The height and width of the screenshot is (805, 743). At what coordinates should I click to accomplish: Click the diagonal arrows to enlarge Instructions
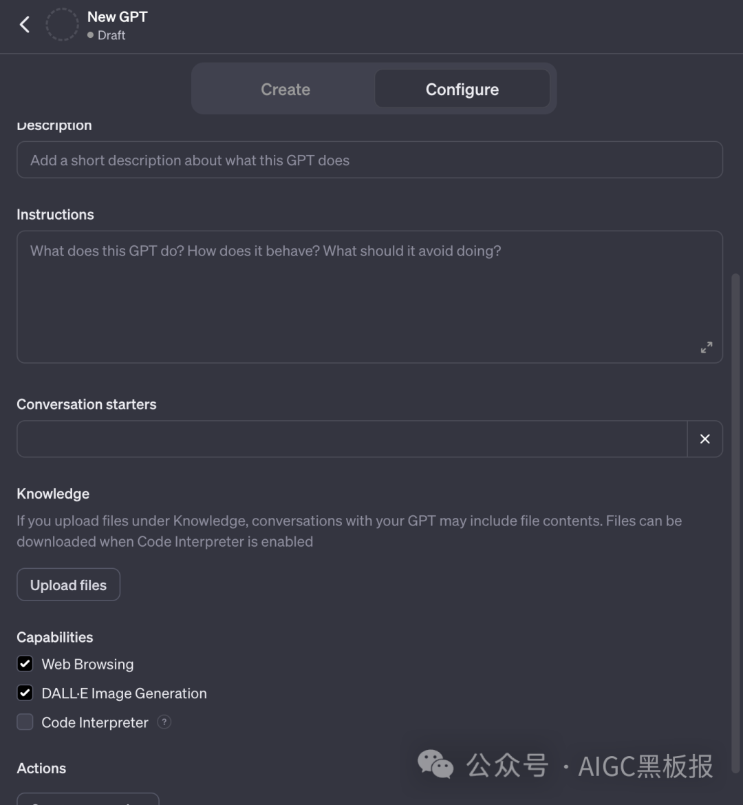[x=706, y=347]
